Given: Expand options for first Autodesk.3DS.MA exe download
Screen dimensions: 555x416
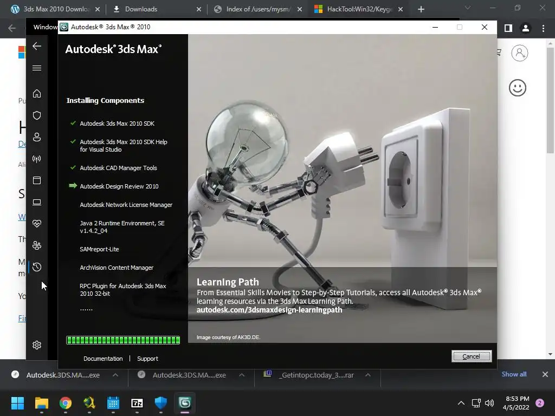Looking at the screenshot, I should tap(115, 375).
